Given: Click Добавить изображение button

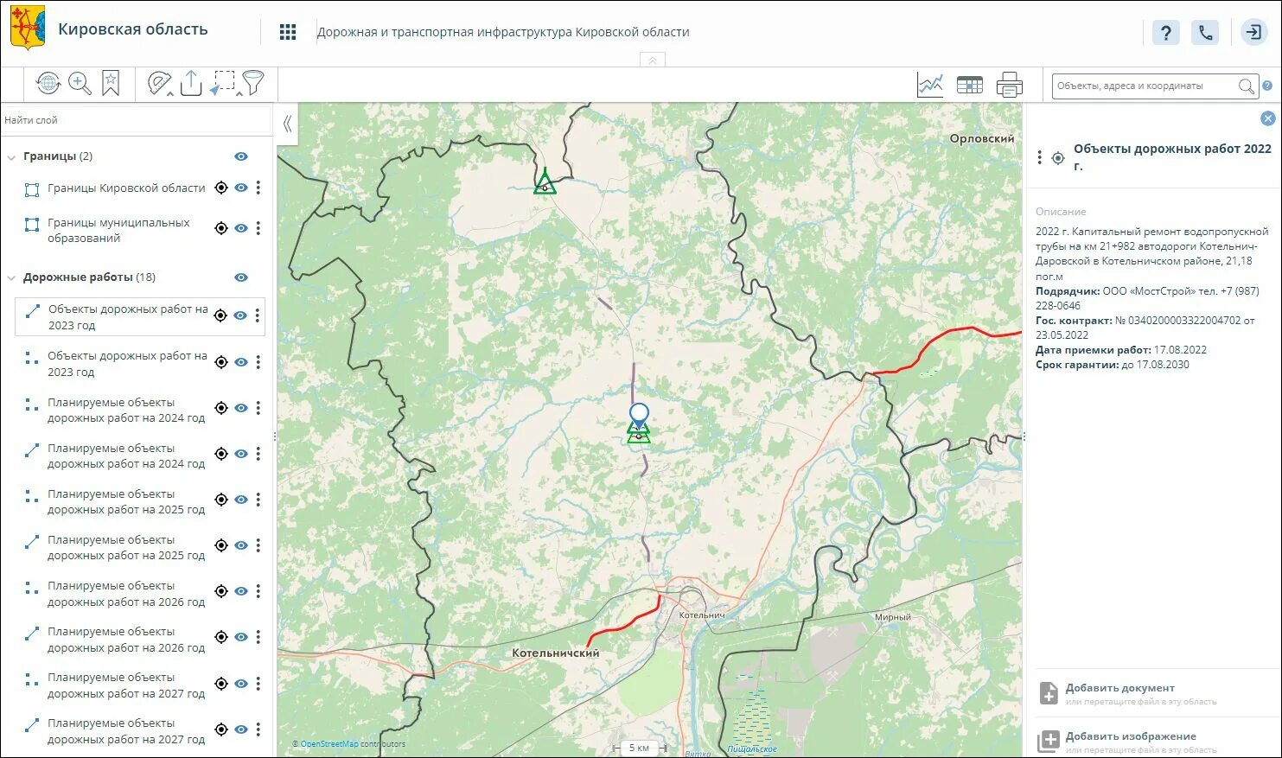Looking at the screenshot, I should coord(1131,736).
